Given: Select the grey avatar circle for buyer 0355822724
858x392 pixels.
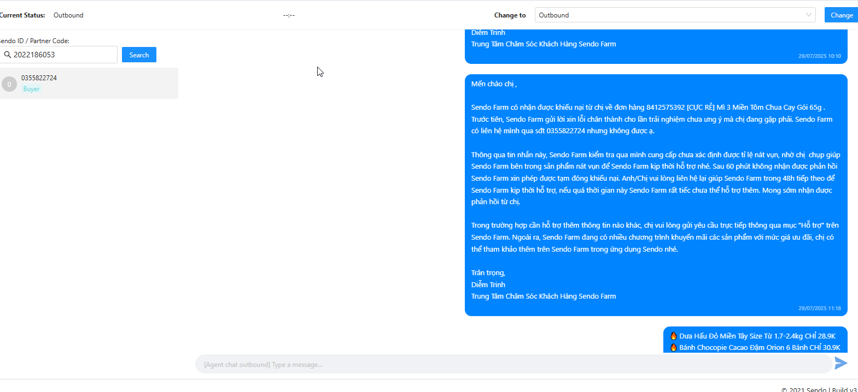Looking at the screenshot, I should tap(9, 84).
